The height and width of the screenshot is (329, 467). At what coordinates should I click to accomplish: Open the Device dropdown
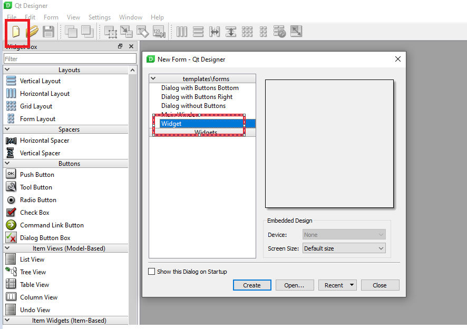coord(344,234)
